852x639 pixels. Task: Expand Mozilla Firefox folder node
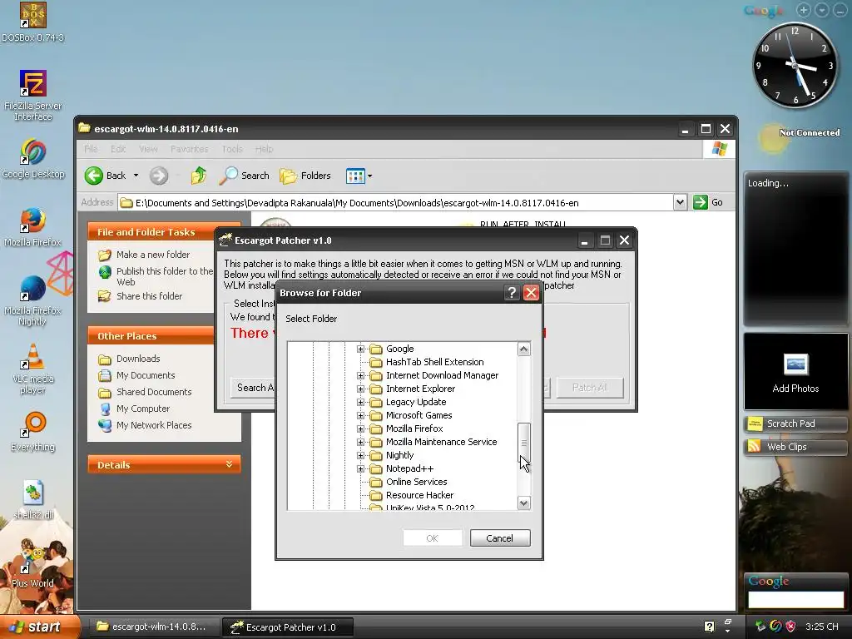(360, 428)
